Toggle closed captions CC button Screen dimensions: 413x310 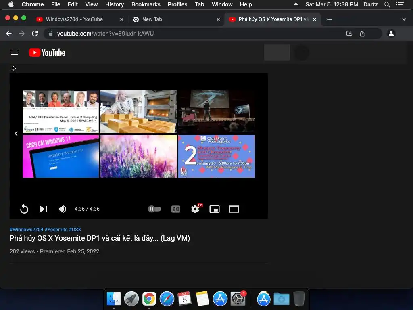coord(176,209)
